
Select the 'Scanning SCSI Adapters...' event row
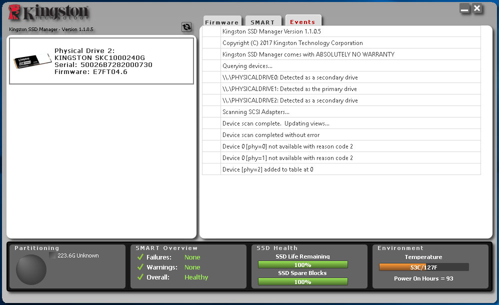[341, 111]
